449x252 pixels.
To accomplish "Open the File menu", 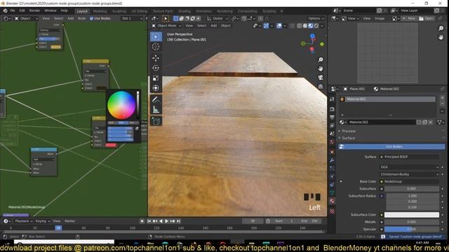I will [13, 10].
